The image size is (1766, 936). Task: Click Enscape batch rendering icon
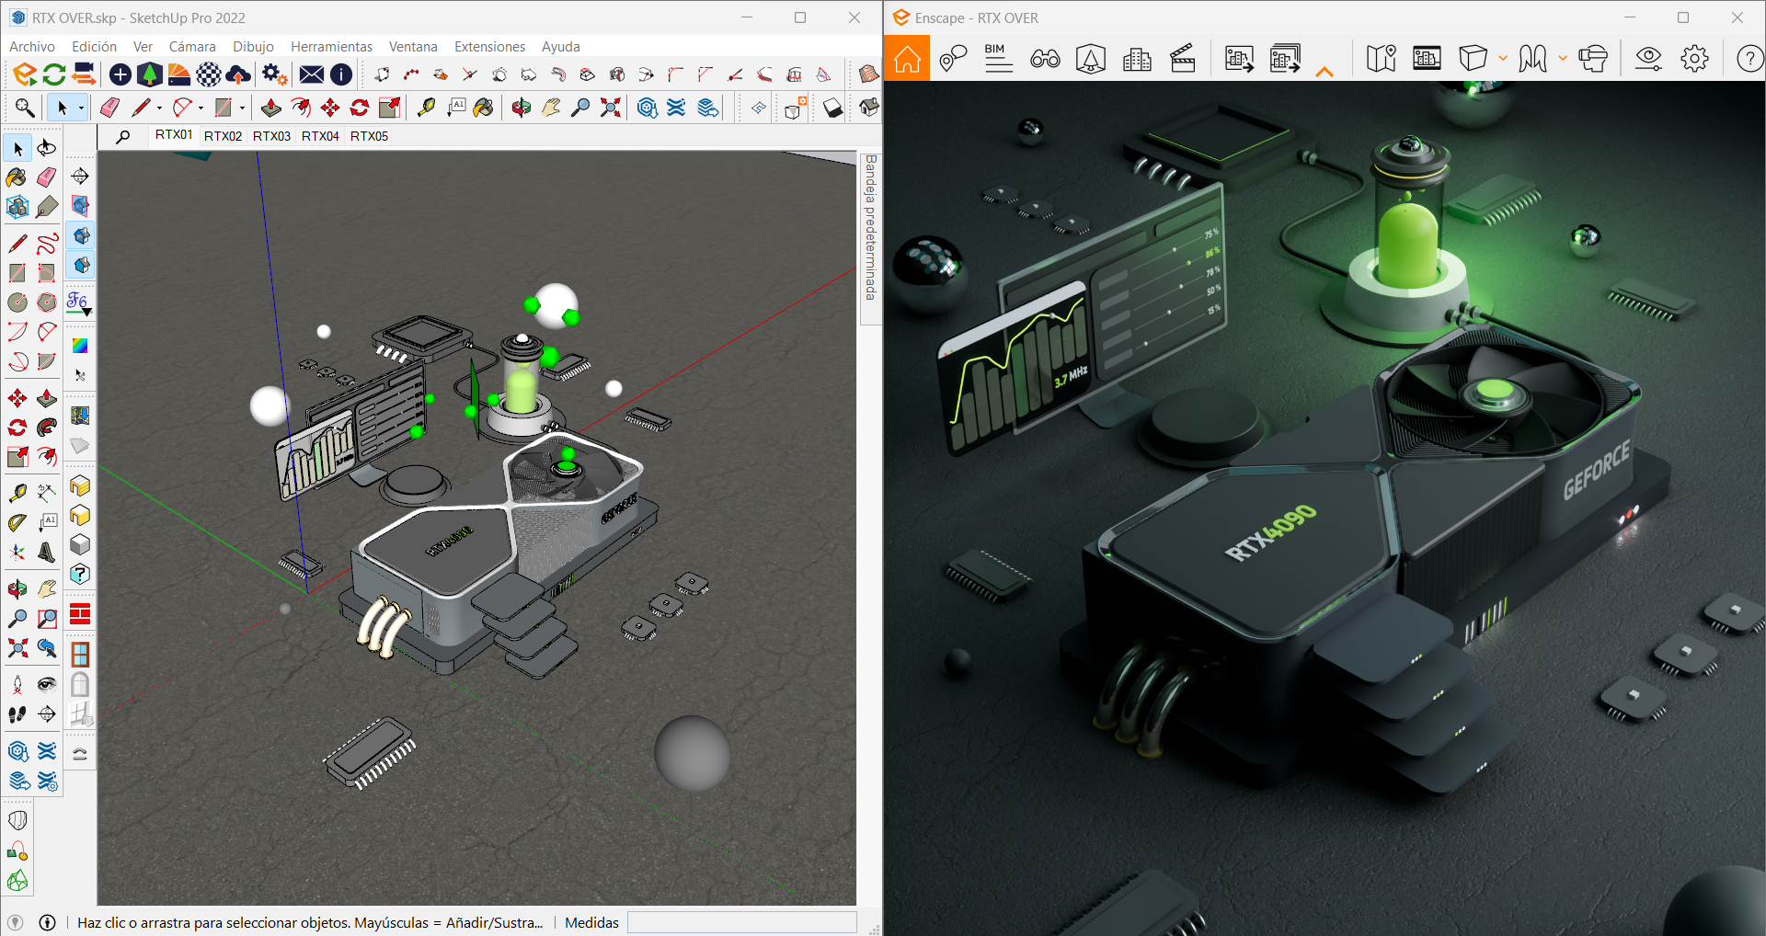coord(1285,59)
